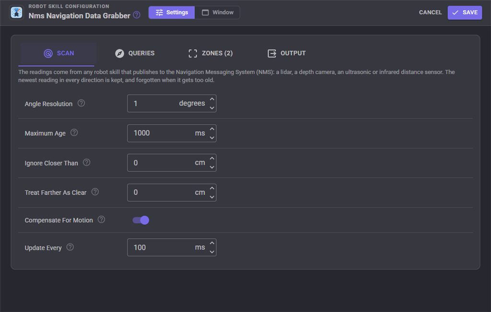
Task: Open help for Nms Navigation Data Grabber title
Action: coord(137,15)
